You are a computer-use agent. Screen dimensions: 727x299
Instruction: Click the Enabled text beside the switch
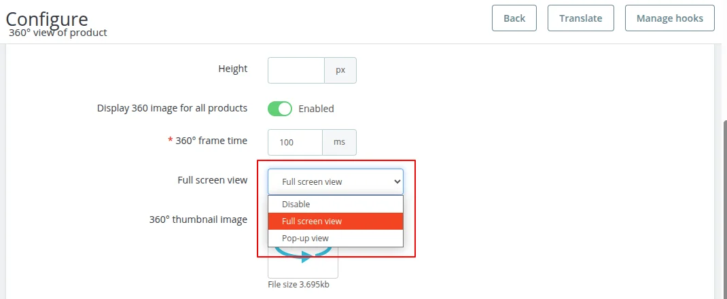(x=316, y=109)
